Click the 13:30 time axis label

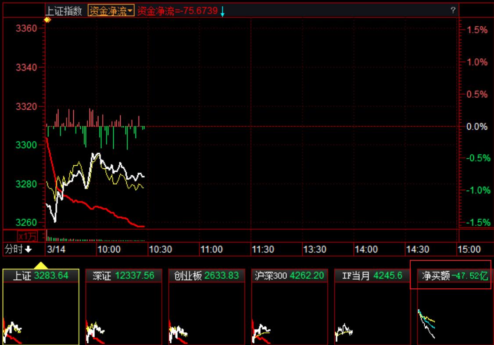coord(315,249)
